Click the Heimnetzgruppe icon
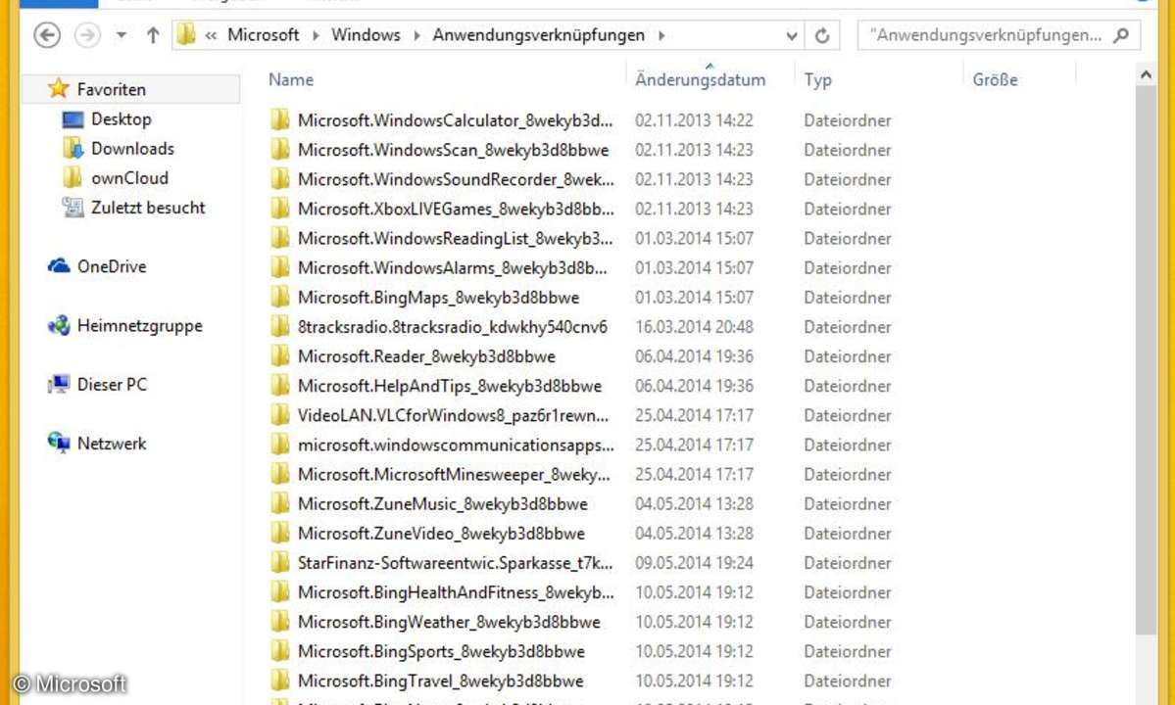This screenshot has width=1175, height=705. (59, 325)
